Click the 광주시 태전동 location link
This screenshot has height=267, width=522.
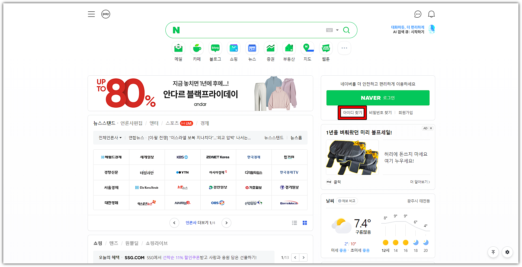pyautogui.click(x=418, y=201)
